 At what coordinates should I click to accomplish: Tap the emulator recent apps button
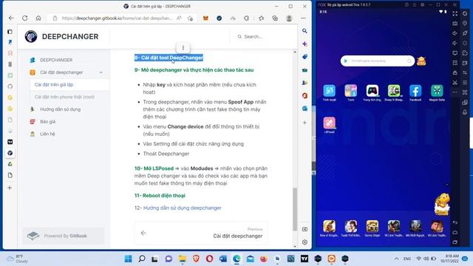[x=455, y=242]
